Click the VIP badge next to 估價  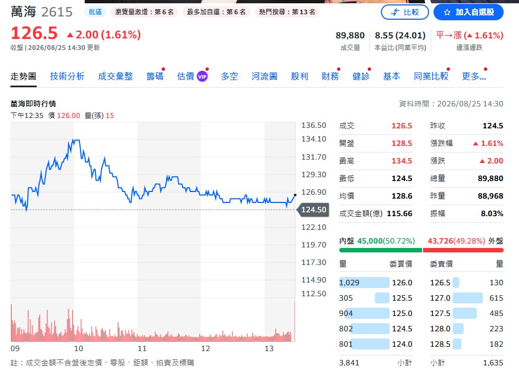pyautogui.click(x=202, y=76)
